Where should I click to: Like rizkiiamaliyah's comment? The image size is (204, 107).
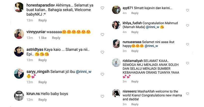click(187, 63)
